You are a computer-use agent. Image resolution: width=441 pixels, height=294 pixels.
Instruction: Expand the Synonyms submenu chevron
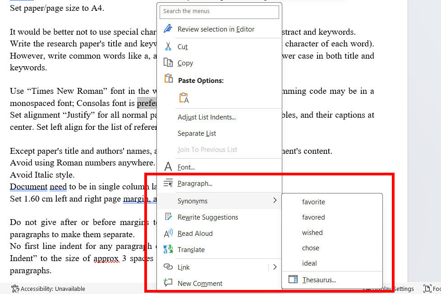[x=275, y=200]
